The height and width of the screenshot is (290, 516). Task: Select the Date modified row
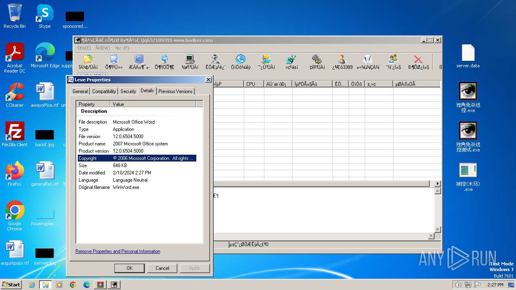point(137,173)
